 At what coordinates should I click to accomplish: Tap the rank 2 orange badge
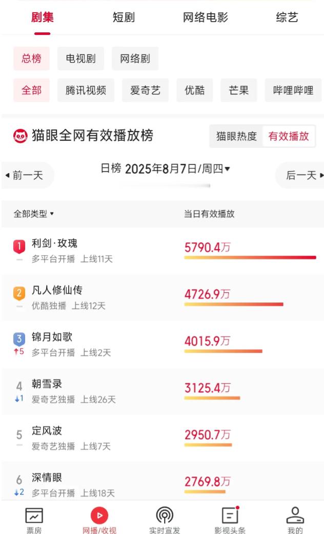coord(19,293)
